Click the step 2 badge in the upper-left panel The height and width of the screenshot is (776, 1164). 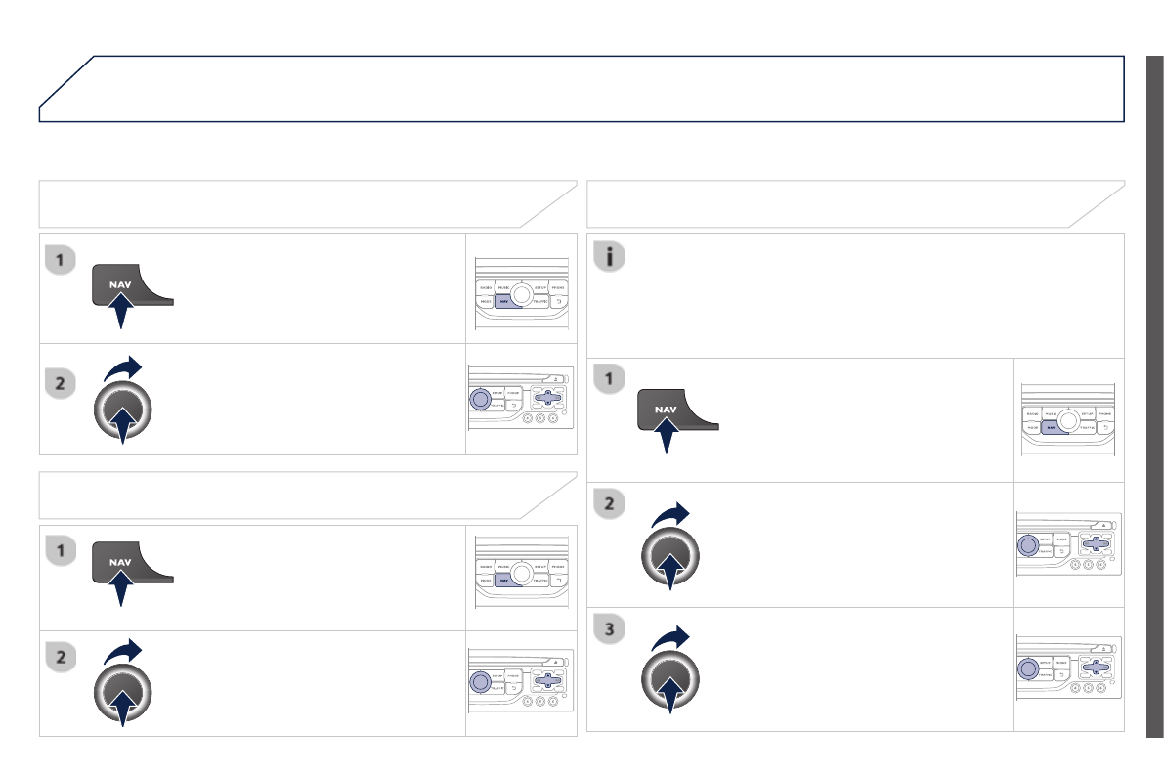point(61,384)
